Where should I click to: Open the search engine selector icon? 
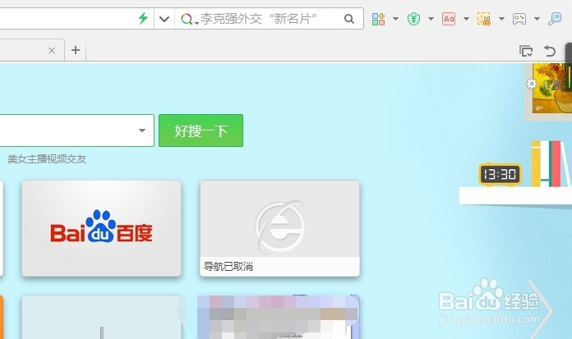tap(187, 19)
